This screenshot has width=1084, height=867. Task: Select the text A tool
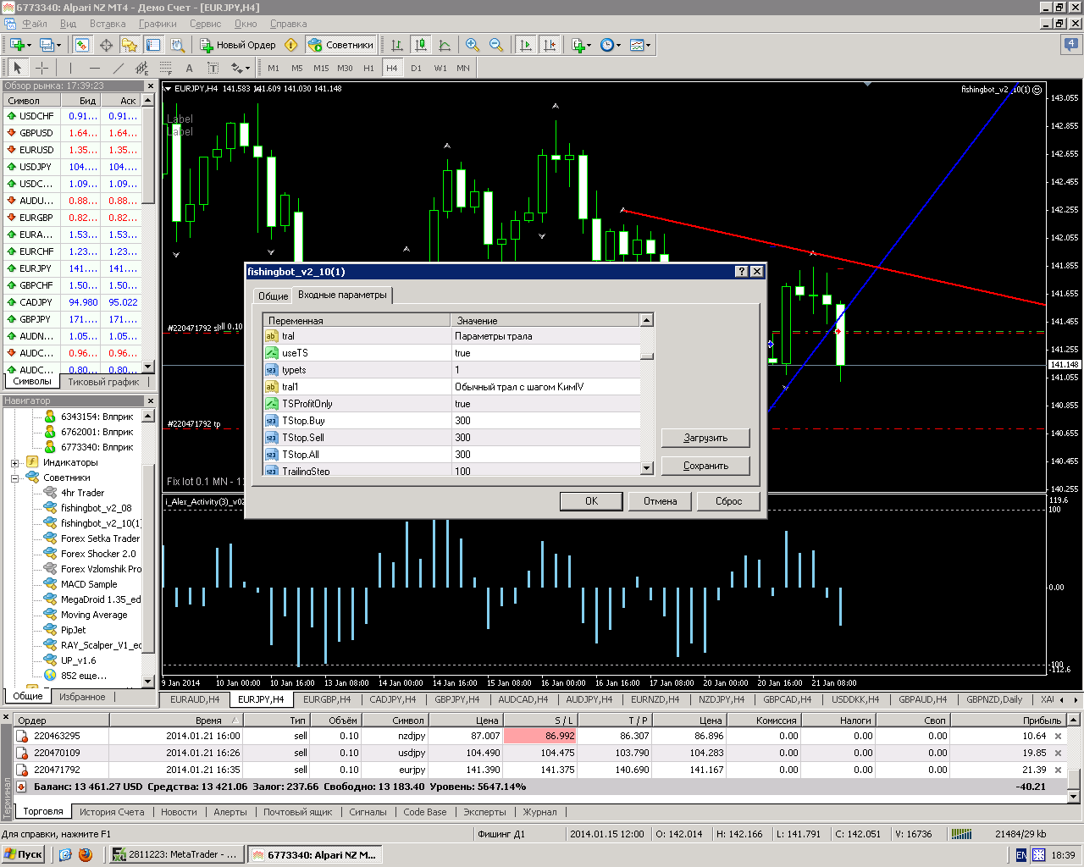click(189, 68)
